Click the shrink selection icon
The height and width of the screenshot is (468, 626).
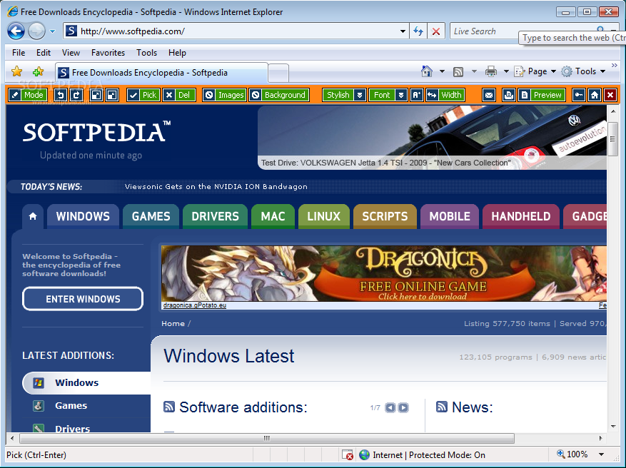pyautogui.click(x=113, y=95)
